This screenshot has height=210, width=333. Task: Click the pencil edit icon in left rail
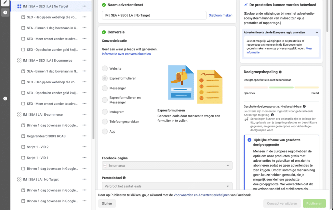[5, 3]
